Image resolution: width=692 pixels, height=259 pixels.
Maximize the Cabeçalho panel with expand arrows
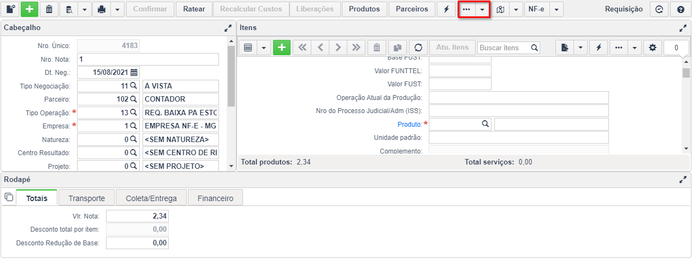click(x=228, y=27)
